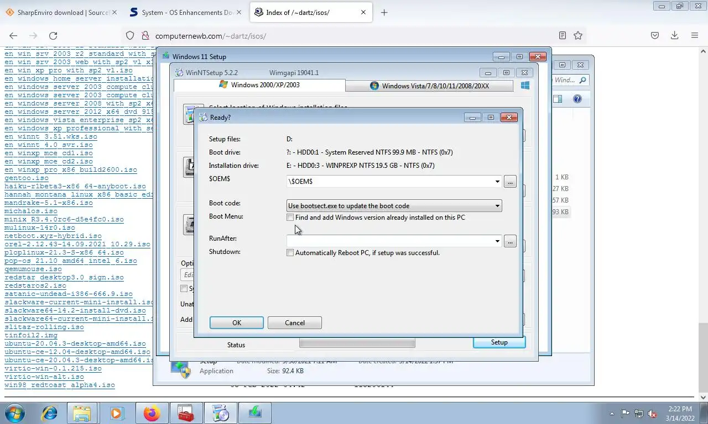Open the virtio-win-alt.iso link
This screenshot has width=708, height=424.
(x=44, y=377)
